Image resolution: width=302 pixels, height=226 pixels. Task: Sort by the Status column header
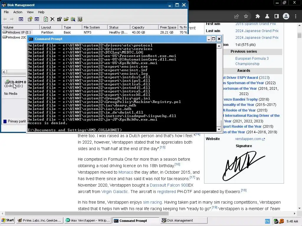click(x=119, y=27)
